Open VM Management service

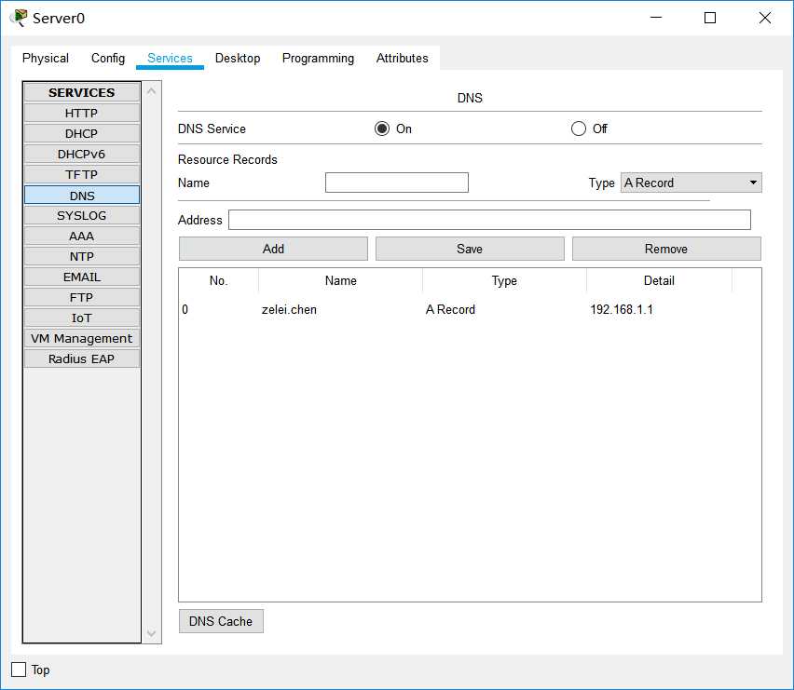coord(81,338)
